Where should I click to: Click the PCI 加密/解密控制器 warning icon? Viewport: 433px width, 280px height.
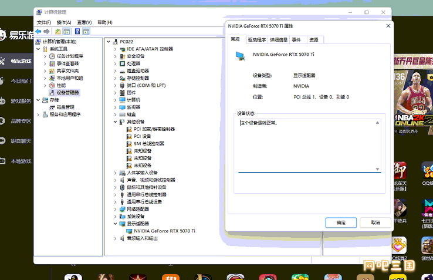point(129,129)
